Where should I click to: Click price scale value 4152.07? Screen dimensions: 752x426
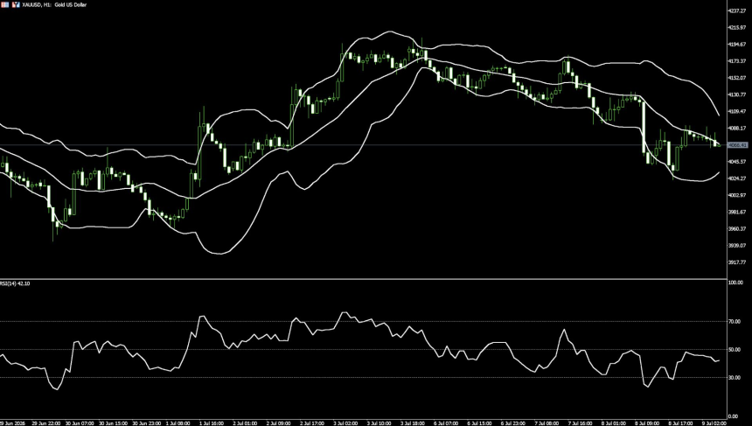(736, 78)
